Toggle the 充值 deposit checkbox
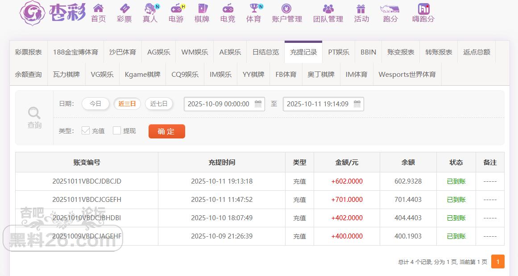518x276 pixels. point(86,131)
